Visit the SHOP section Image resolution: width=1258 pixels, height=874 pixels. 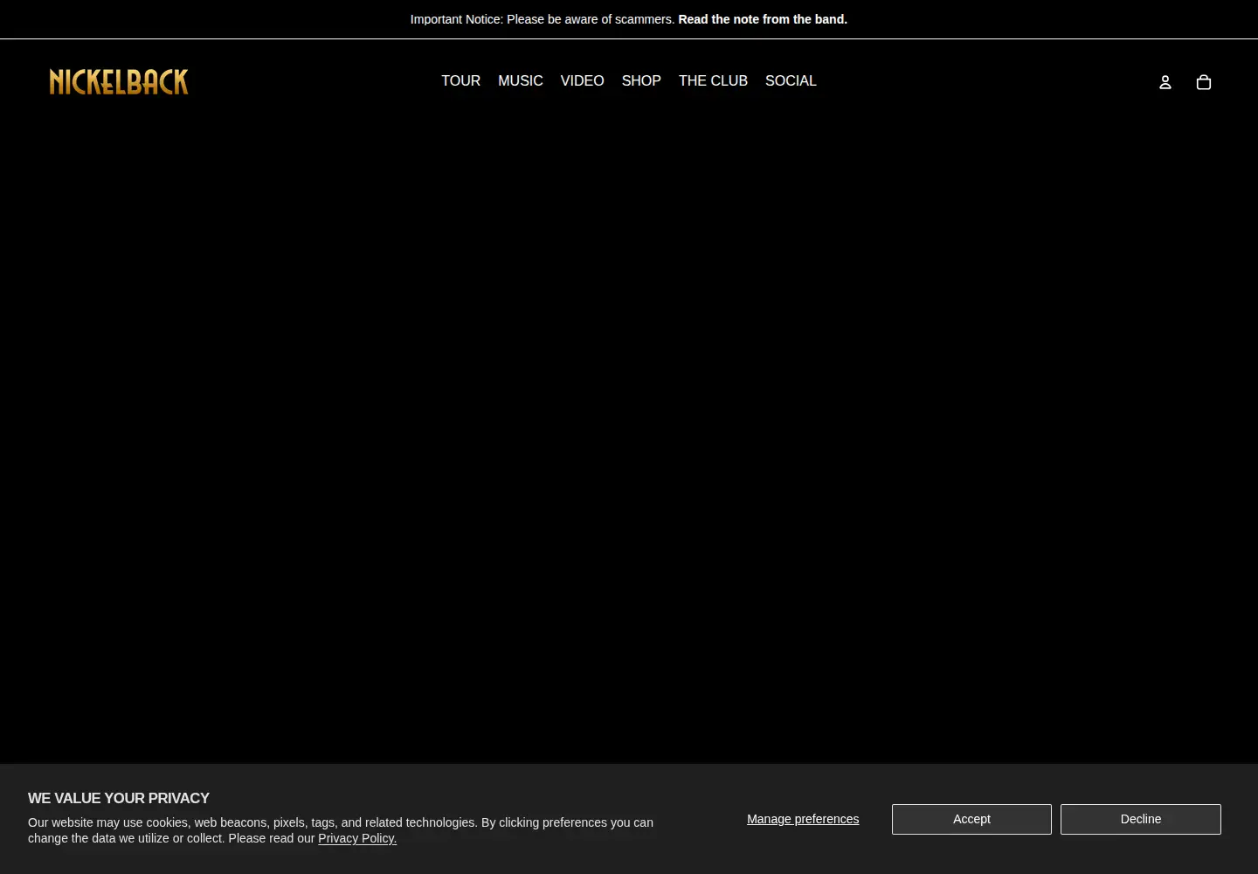pos(641,80)
